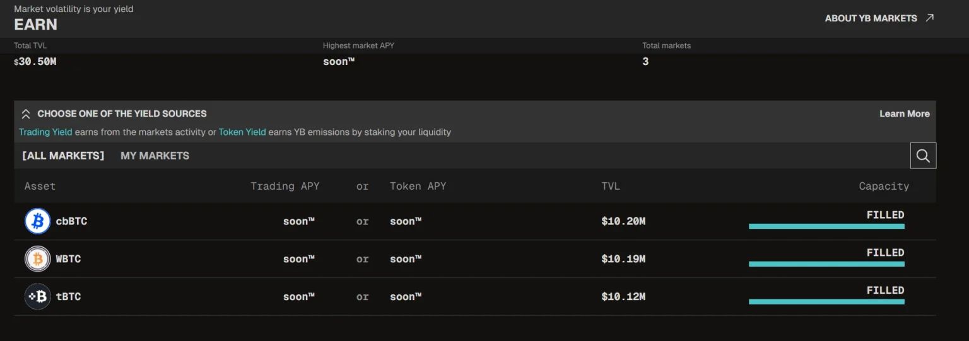Click the Capacity column header
969x341 pixels.
(884, 186)
